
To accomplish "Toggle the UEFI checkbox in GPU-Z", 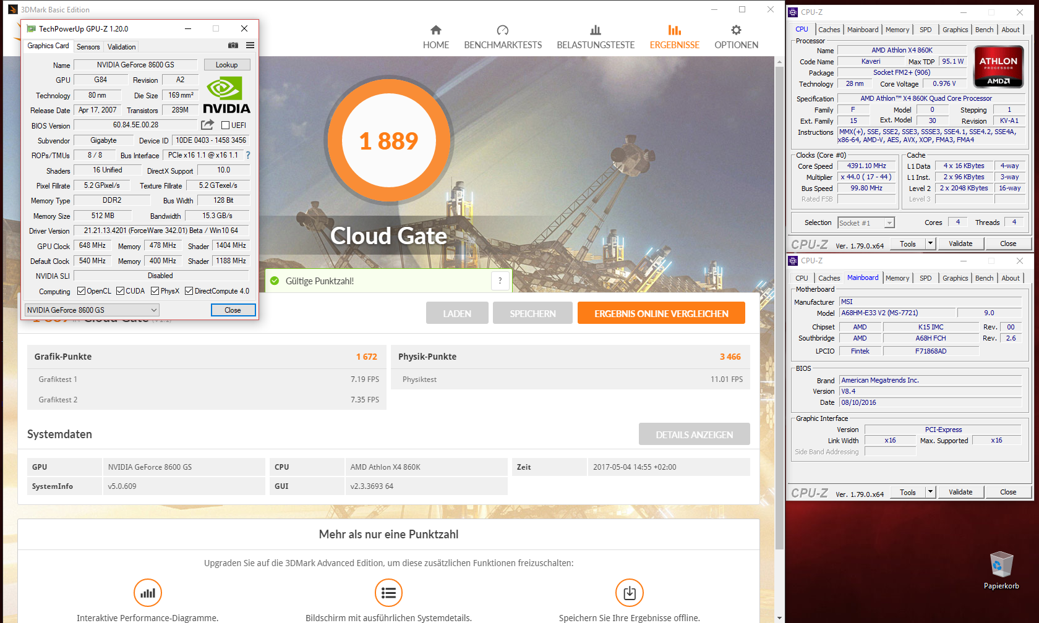I will click(225, 125).
